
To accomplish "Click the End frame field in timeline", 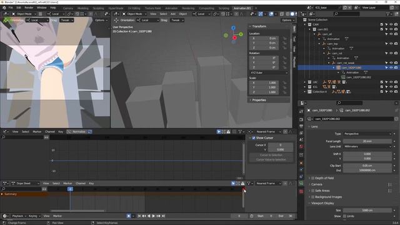I will tap(285, 216).
